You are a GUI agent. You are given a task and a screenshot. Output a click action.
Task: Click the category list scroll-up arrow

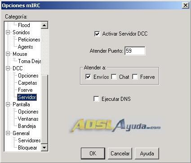44,25
